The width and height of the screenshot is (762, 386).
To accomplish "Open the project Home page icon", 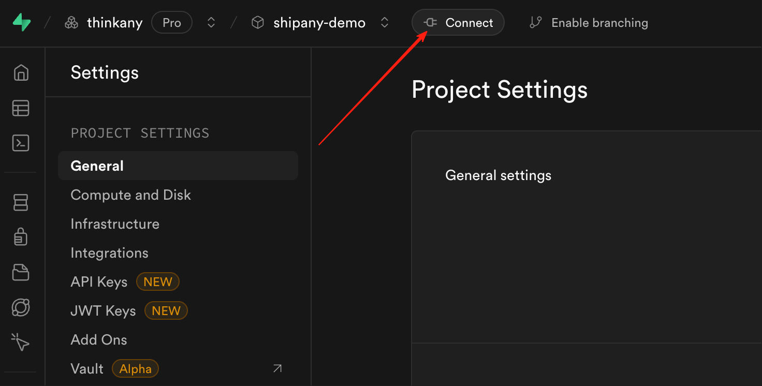I will coord(21,73).
